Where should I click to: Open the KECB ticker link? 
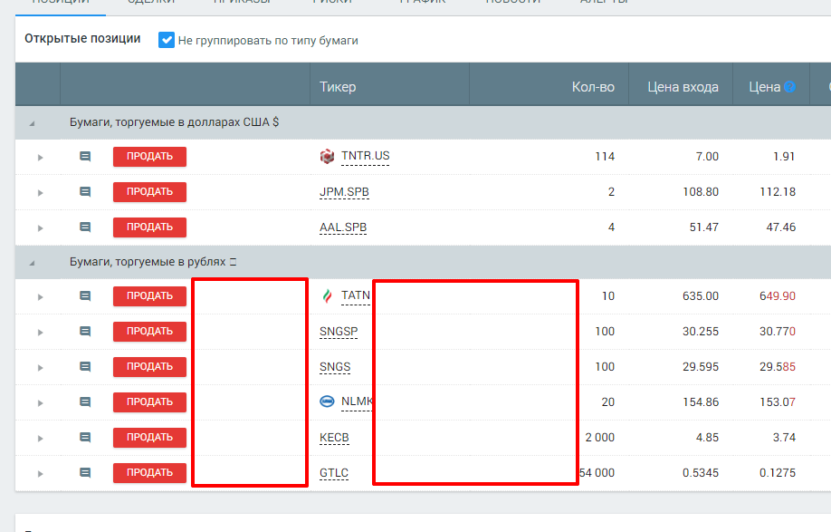click(334, 438)
